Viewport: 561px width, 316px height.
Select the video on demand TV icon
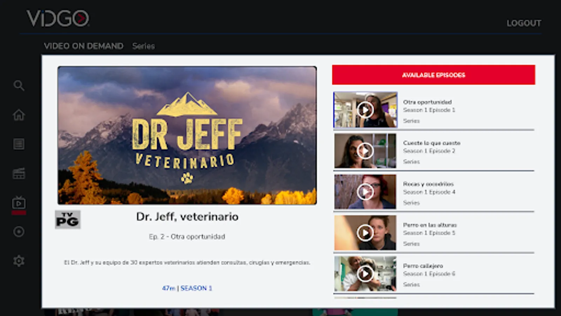pyautogui.click(x=19, y=203)
